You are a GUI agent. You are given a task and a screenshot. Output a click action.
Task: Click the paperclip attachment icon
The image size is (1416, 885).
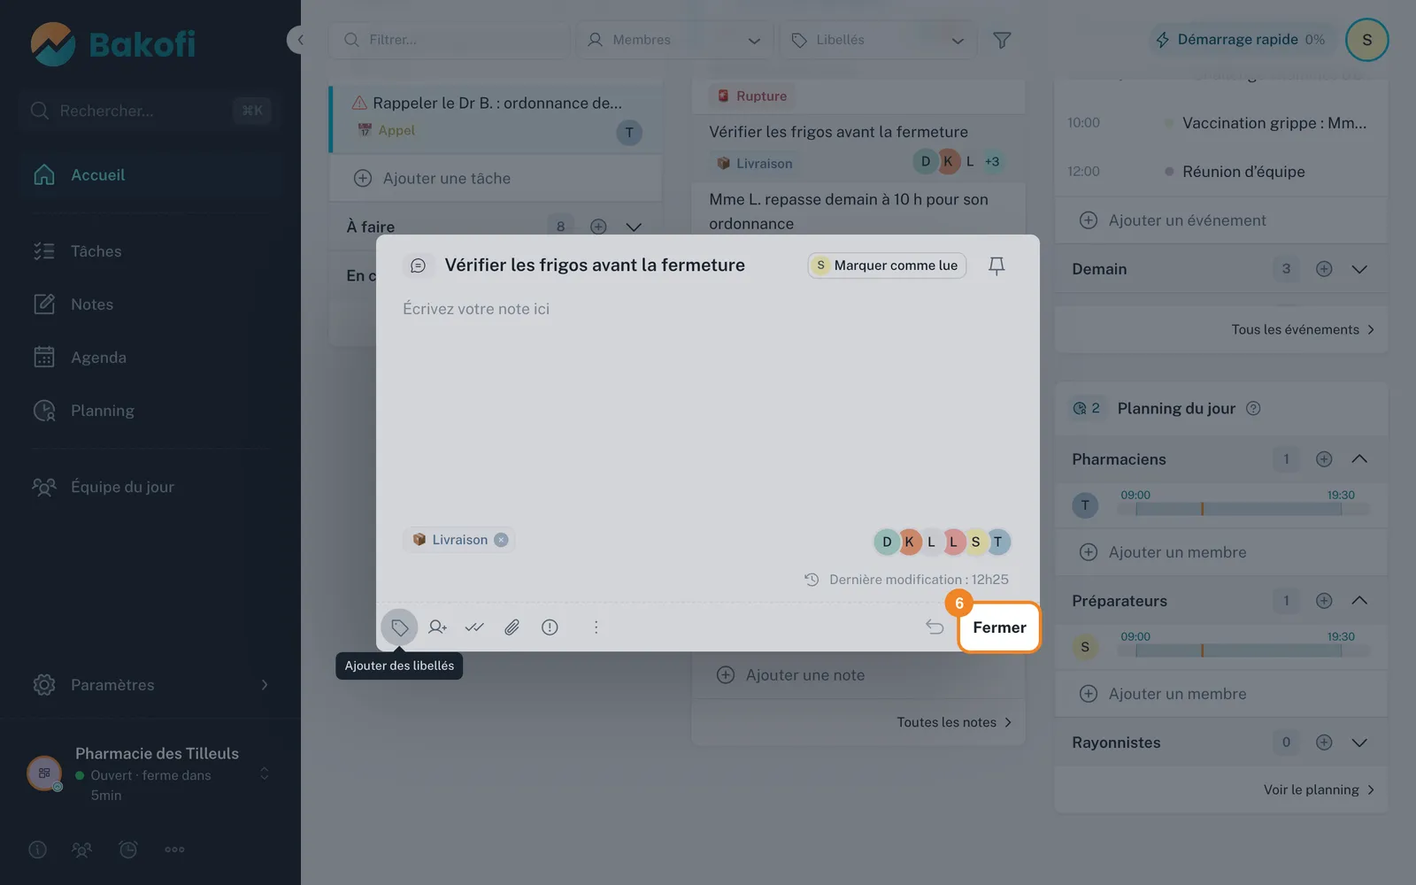[x=512, y=627]
